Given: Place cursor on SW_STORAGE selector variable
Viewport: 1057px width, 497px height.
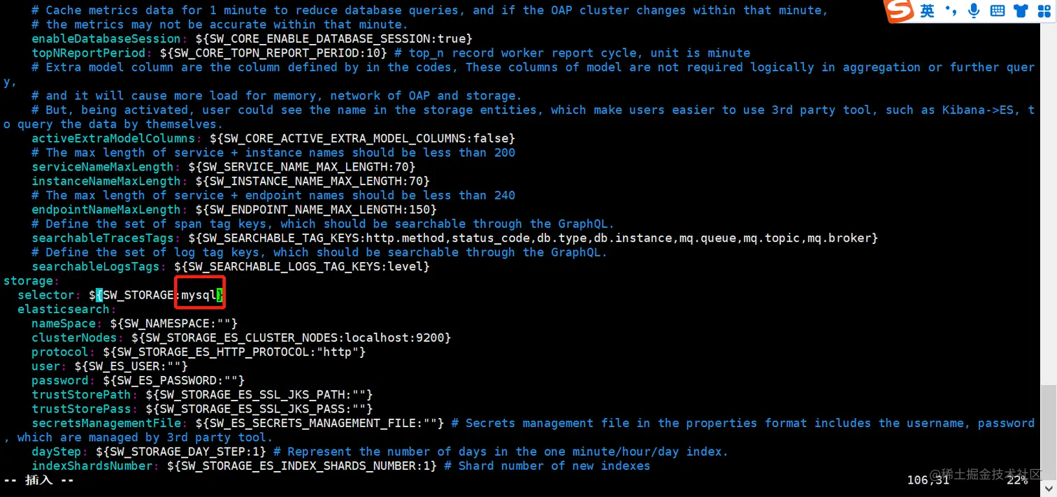Looking at the screenshot, I should click(138, 295).
